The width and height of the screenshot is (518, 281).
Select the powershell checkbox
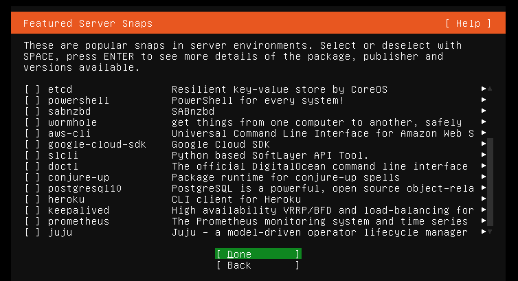click(32, 100)
